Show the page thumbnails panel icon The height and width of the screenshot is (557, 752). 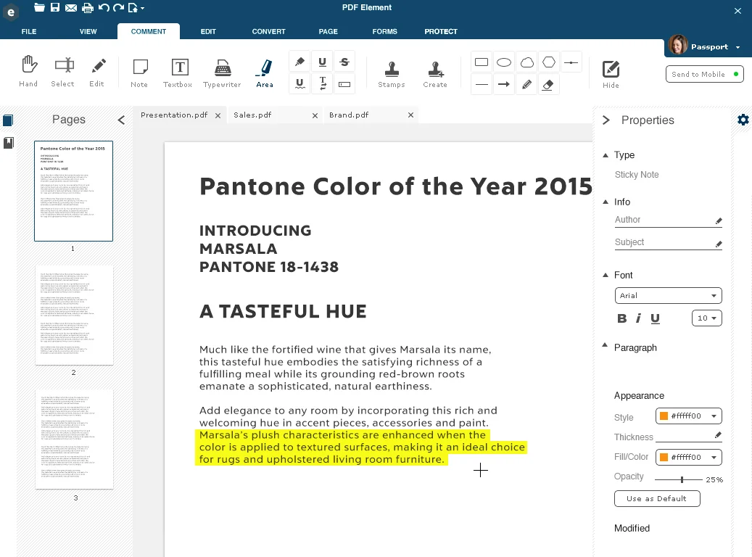point(8,120)
